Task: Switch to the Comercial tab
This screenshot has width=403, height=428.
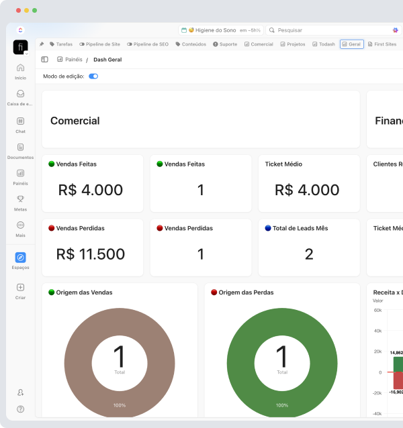Action: coord(258,44)
